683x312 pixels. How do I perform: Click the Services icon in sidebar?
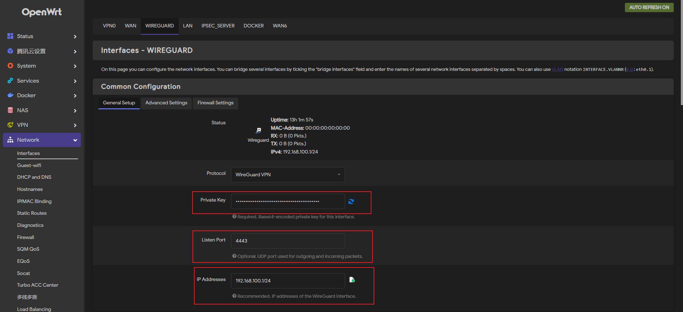(10, 81)
